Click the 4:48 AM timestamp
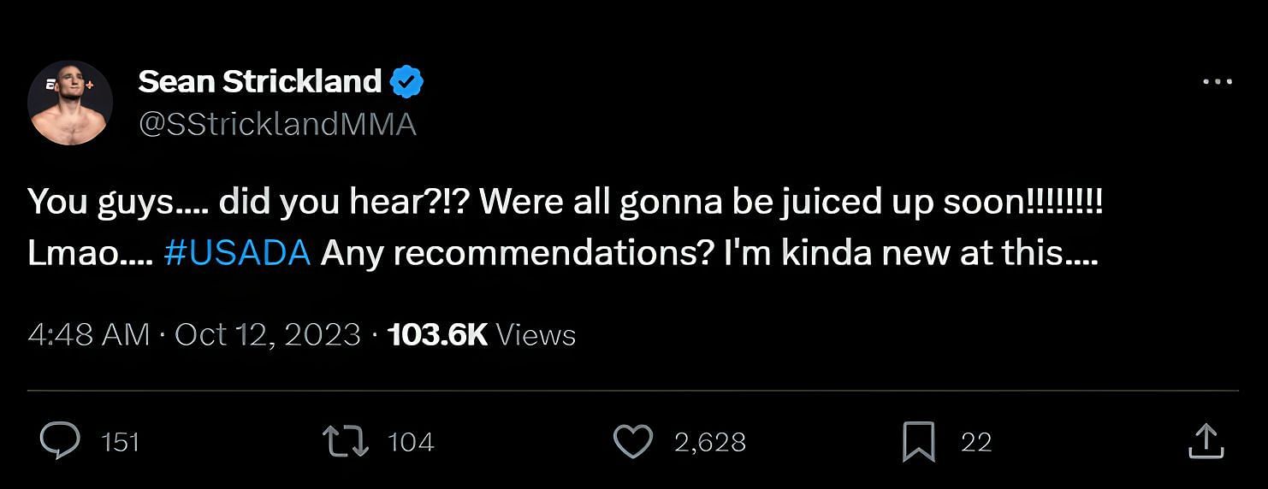The width and height of the screenshot is (1268, 489). [89, 334]
